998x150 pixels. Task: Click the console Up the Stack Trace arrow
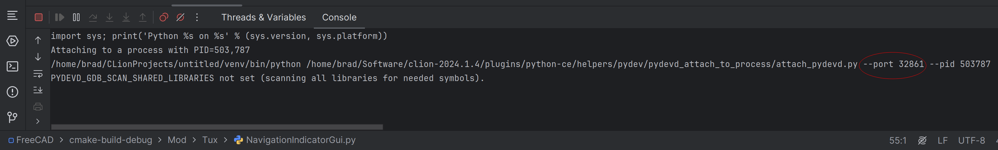(x=38, y=40)
